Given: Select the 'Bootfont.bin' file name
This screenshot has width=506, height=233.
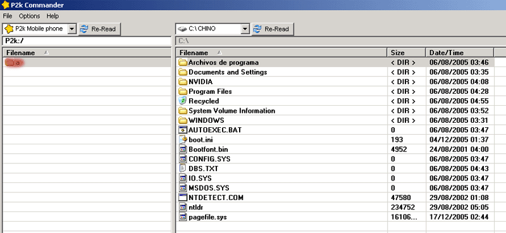Looking at the screenshot, I should pyautogui.click(x=208, y=149).
